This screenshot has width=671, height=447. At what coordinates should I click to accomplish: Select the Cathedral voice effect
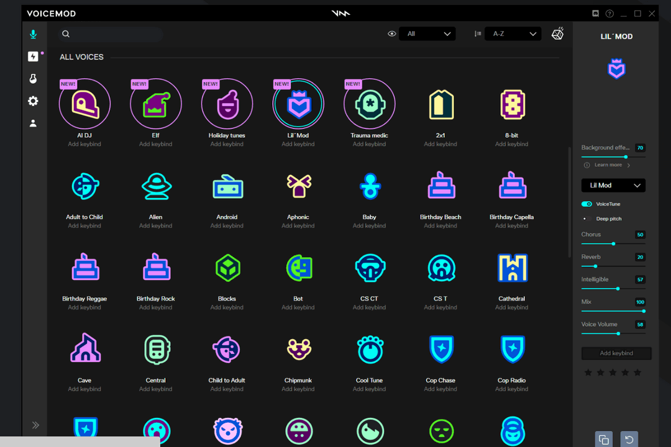tap(512, 268)
